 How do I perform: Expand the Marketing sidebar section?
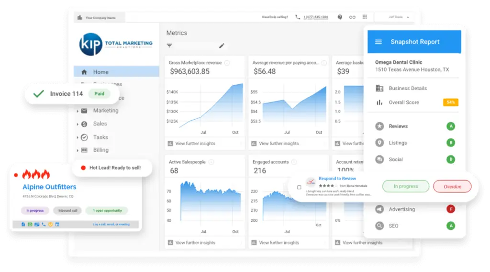pyautogui.click(x=78, y=111)
